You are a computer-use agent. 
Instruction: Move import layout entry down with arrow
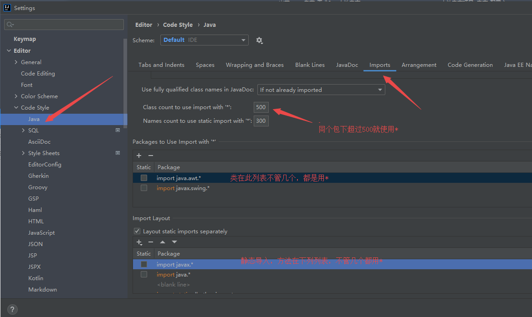pyautogui.click(x=174, y=242)
